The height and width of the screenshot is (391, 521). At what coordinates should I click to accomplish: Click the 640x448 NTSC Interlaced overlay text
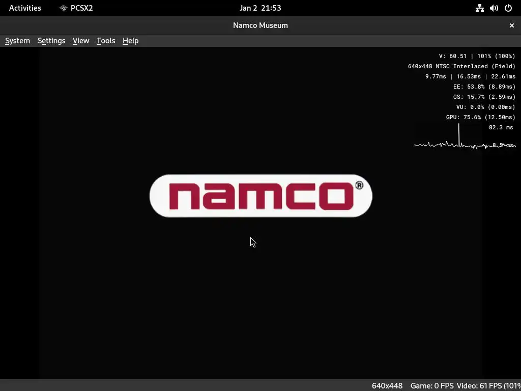tap(461, 67)
